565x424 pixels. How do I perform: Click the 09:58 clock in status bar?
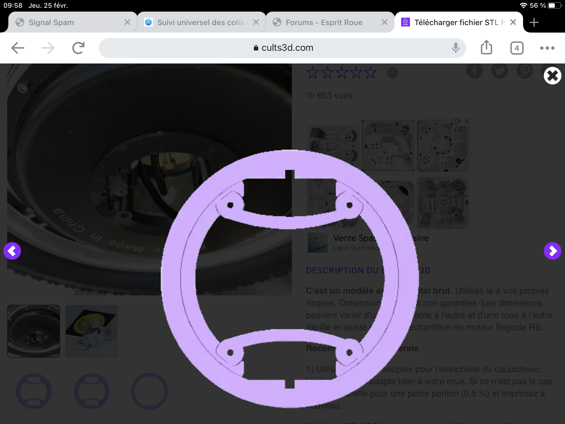[x=13, y=6]
